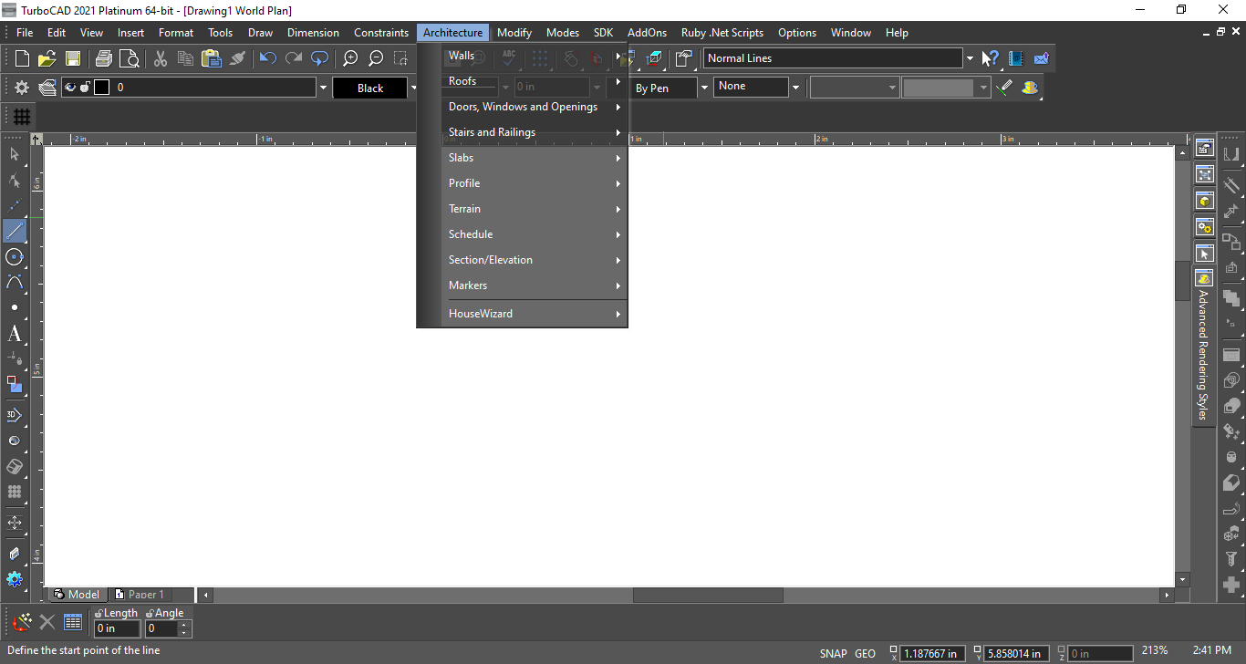The image size is (1246, 664).
Task: Open the layers manager icon
Action: (47, 88)
